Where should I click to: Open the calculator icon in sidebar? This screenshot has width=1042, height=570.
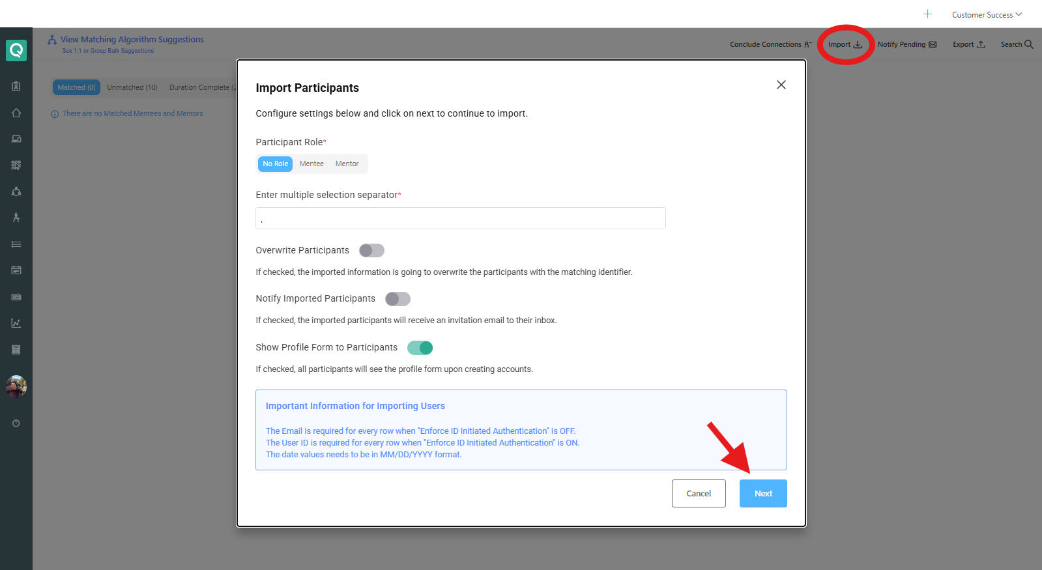click(16, 350)
